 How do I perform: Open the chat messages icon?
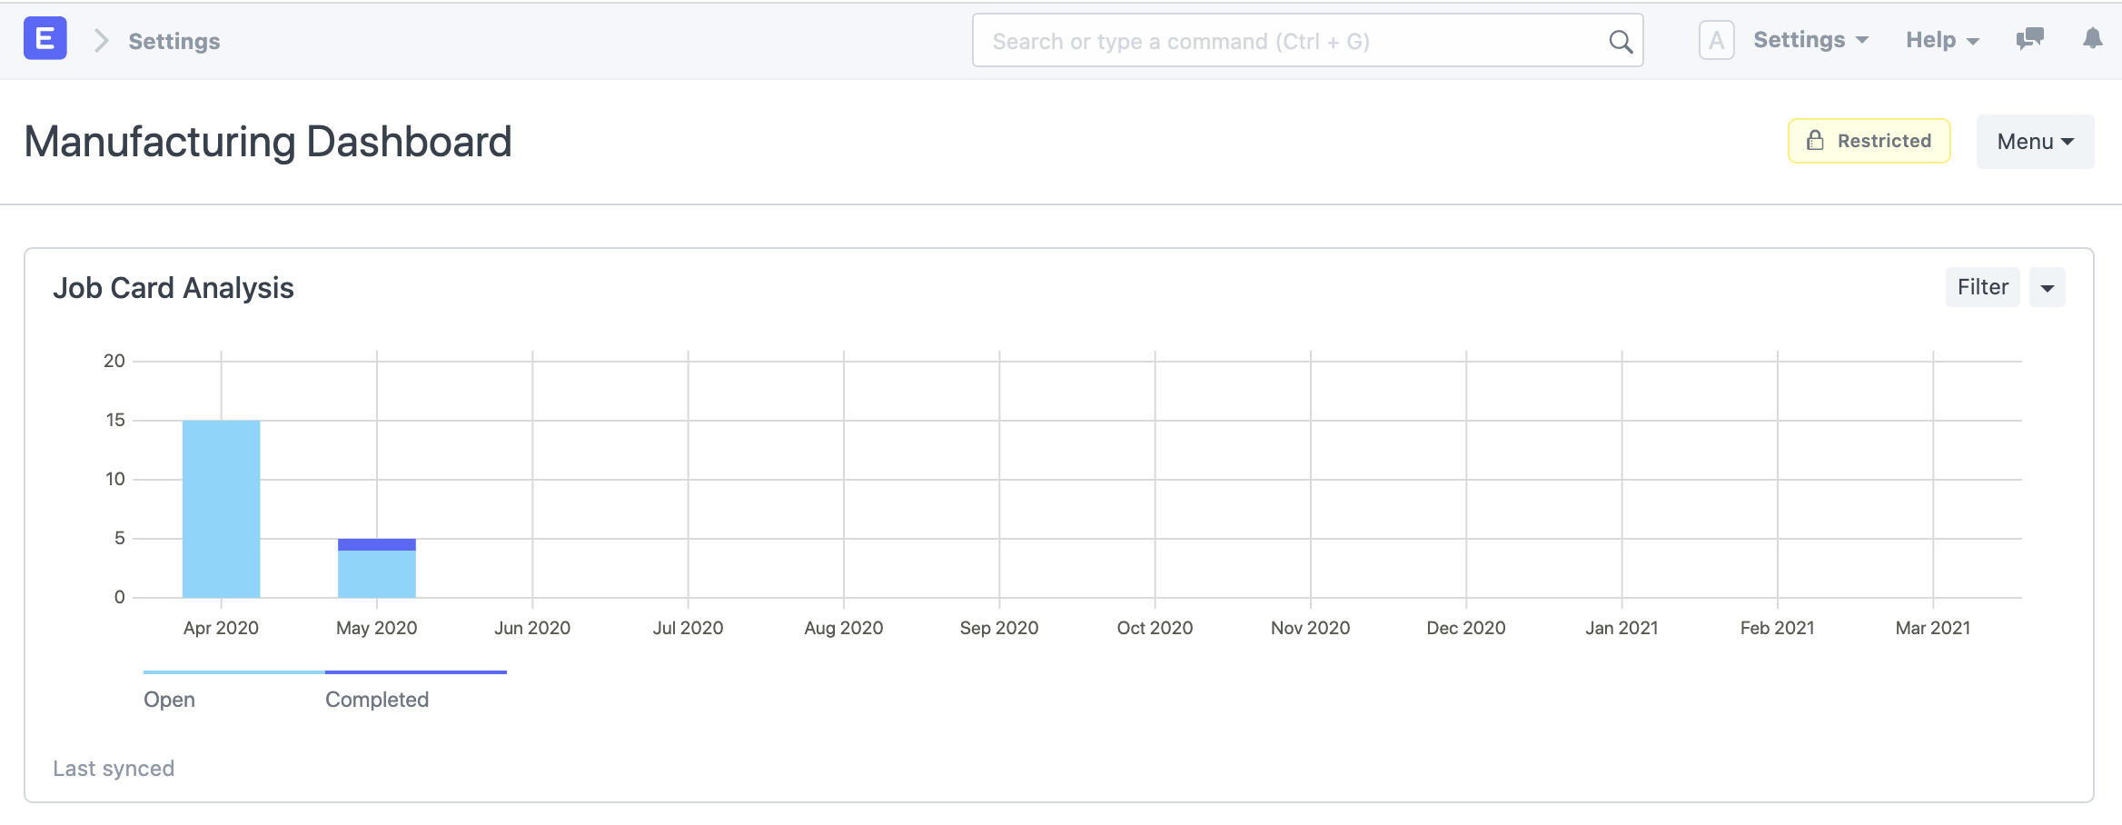[x=2029, y=39]
